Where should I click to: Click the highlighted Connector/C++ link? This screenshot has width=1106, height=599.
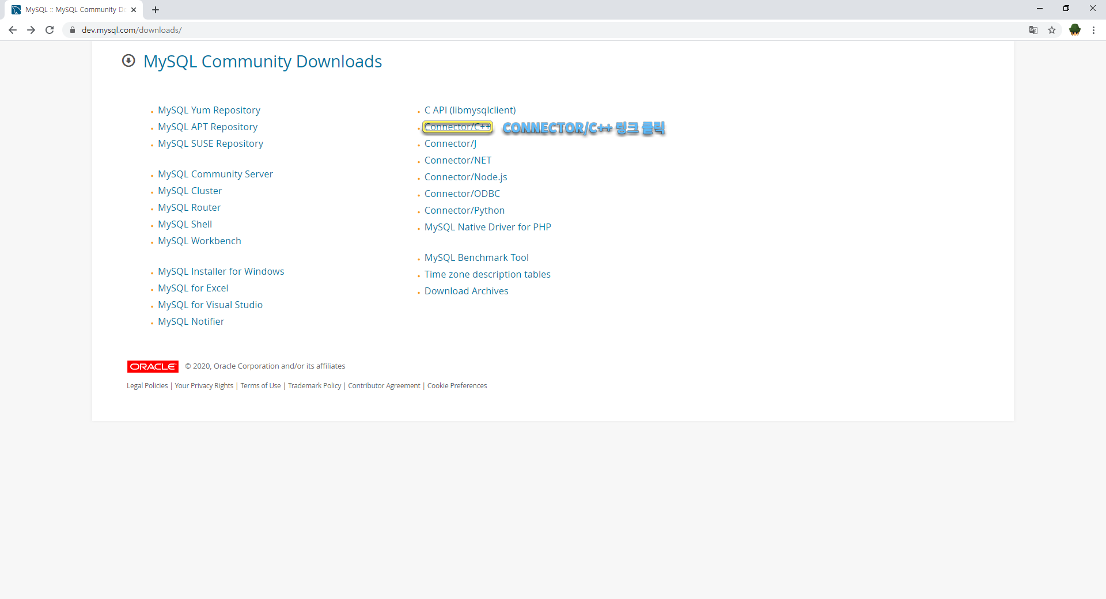point(457,127)
